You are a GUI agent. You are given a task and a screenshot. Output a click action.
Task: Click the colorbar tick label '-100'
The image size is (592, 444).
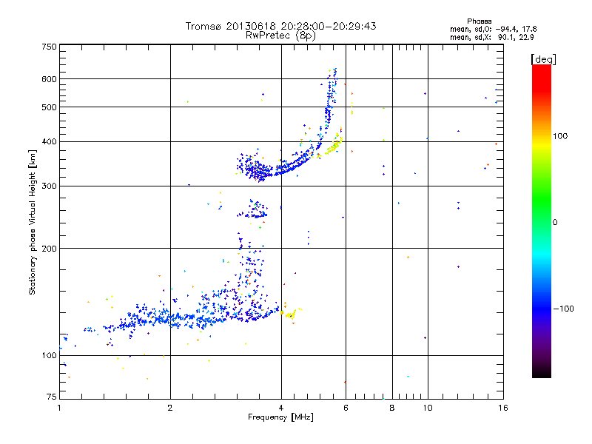563,309
